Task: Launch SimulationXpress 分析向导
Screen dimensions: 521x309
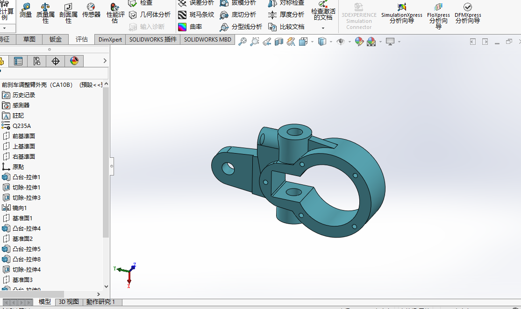Action: tap(402, 13)
